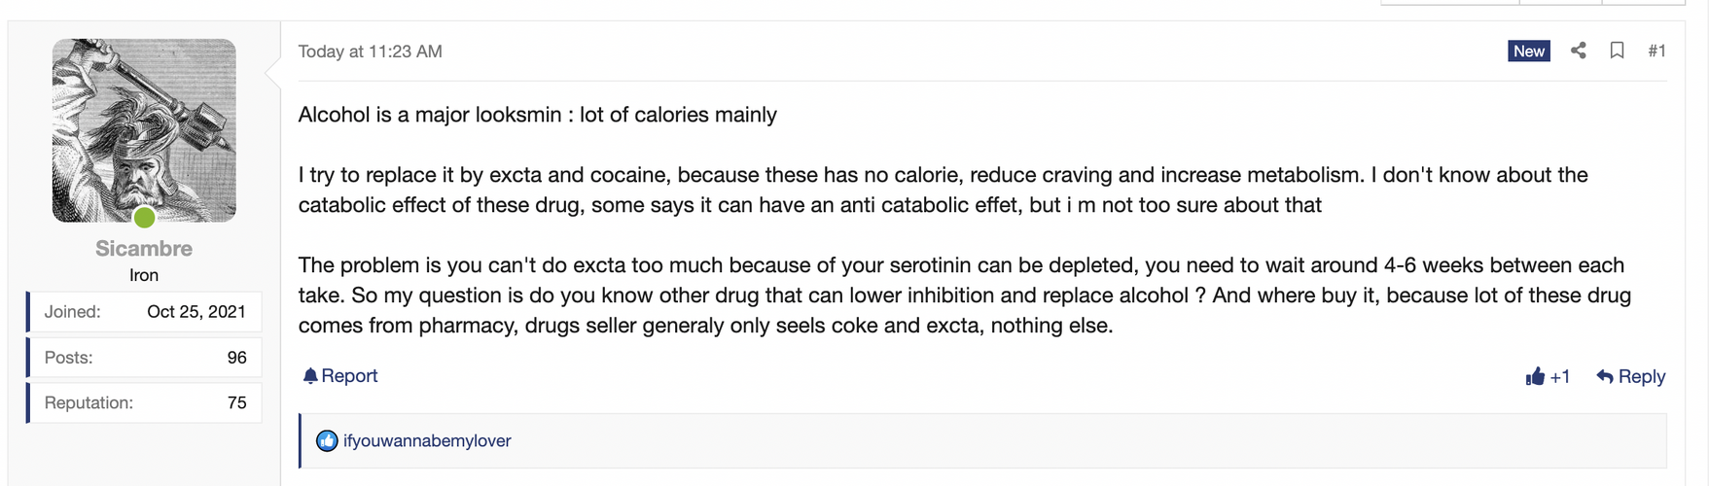Bookmark this post using the bookmark icon
Image resolution: width=1709 pixels, height=486 pixels.
(x=1617, y=51)
